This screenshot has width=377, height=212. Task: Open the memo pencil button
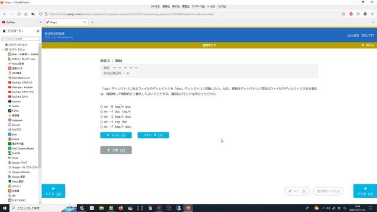297,191
